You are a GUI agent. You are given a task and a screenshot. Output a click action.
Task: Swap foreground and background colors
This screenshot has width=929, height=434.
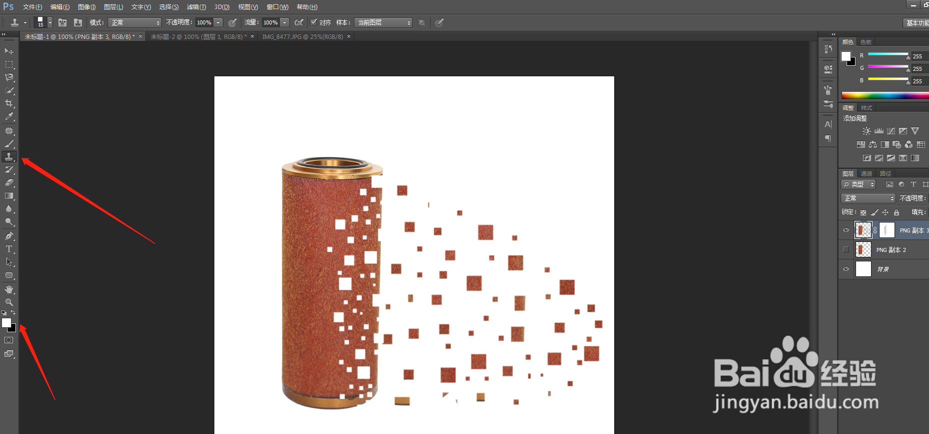[x=13, y=313]
